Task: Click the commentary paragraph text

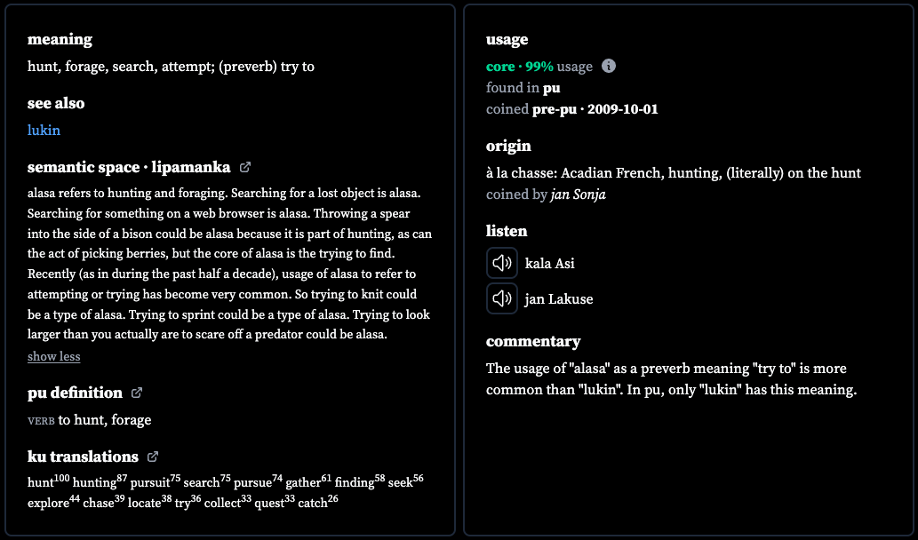Action: [x=672, y=379]
